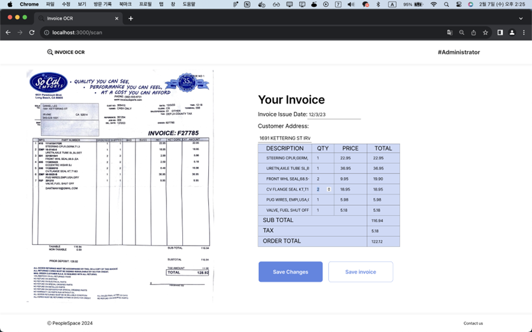Open the 도움말 menu

pos(189,4)
